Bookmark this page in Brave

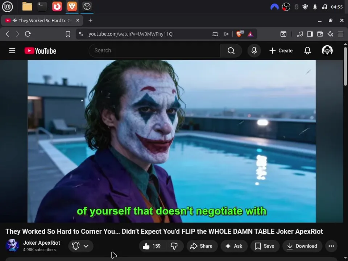[68, 34]
